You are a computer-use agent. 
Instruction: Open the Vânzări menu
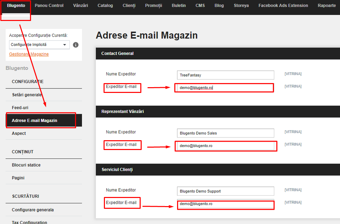[80, 6]
